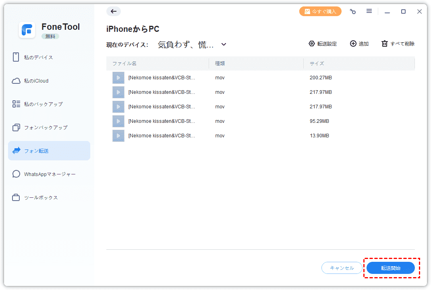Select 私のバックアップ in sidebar
Screen dimensions: 431x290
43,104
